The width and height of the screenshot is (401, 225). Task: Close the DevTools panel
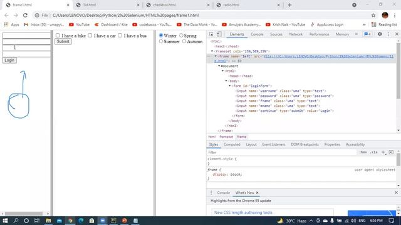click(397, 34)
